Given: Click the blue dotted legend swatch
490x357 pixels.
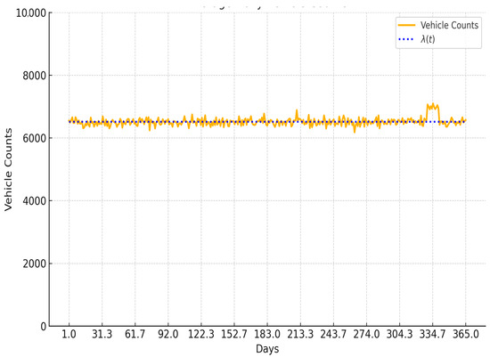Looking at the screenshot, I should tap(406, 39).
